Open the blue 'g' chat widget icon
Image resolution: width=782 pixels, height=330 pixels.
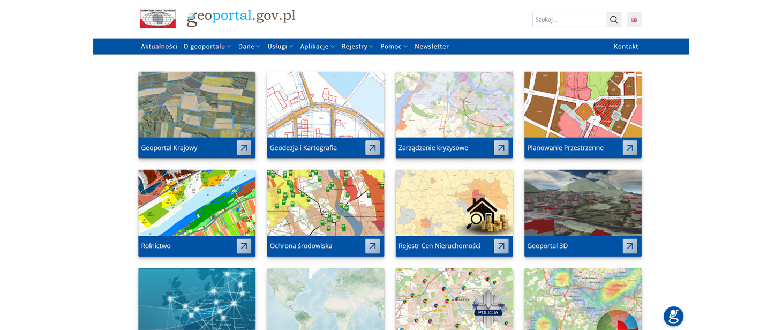(x=673, y=316)
